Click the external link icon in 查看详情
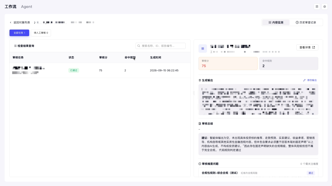332x186 pixels. click(314, 47)
